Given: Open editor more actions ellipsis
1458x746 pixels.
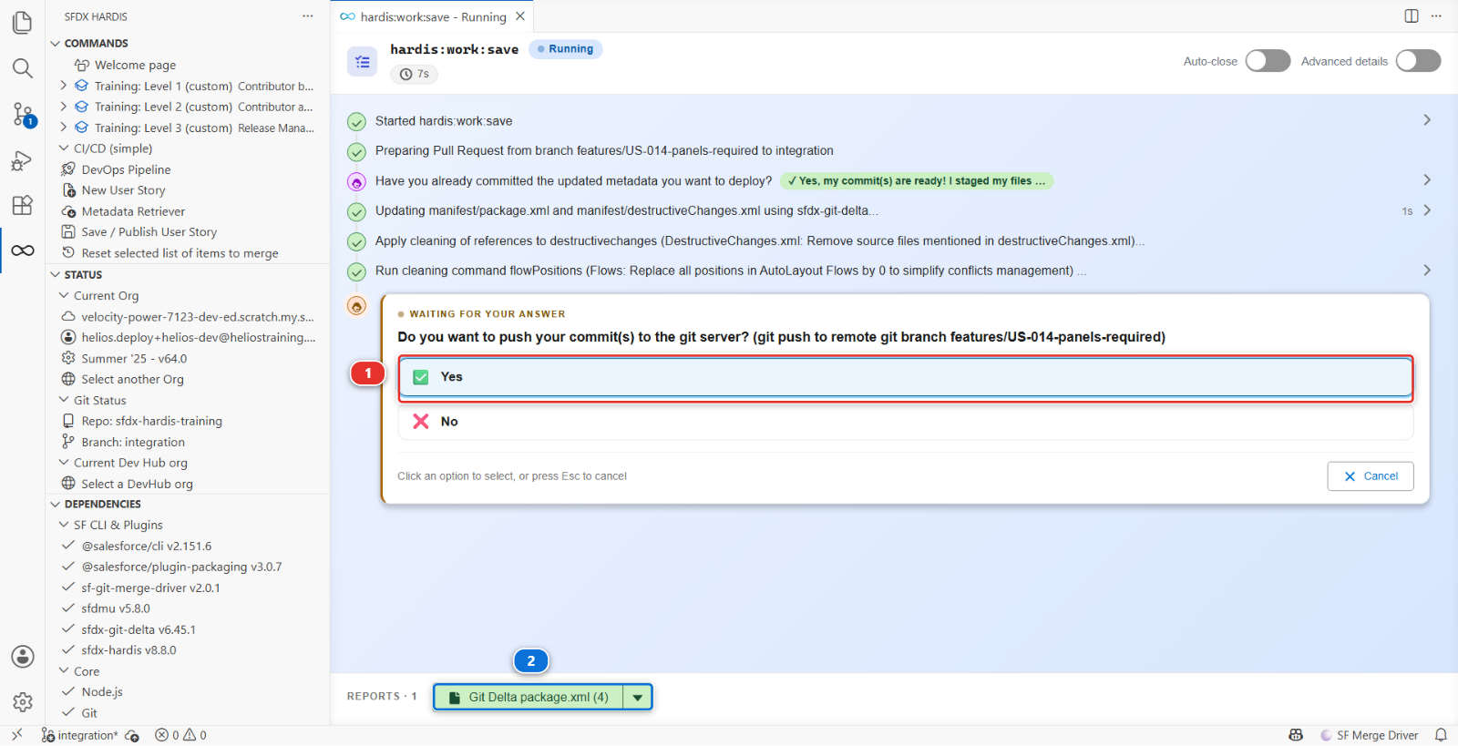Looking at the screenshot, I should [1436, 15].
